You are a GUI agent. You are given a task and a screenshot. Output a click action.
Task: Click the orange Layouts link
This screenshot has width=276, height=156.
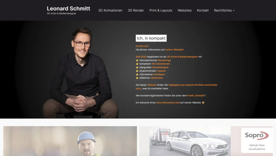161,71
